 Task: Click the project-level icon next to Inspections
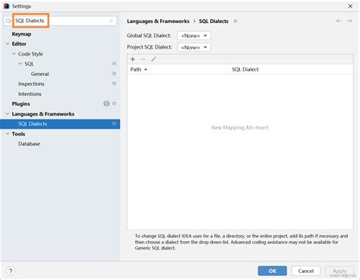(x=114, y=84)
